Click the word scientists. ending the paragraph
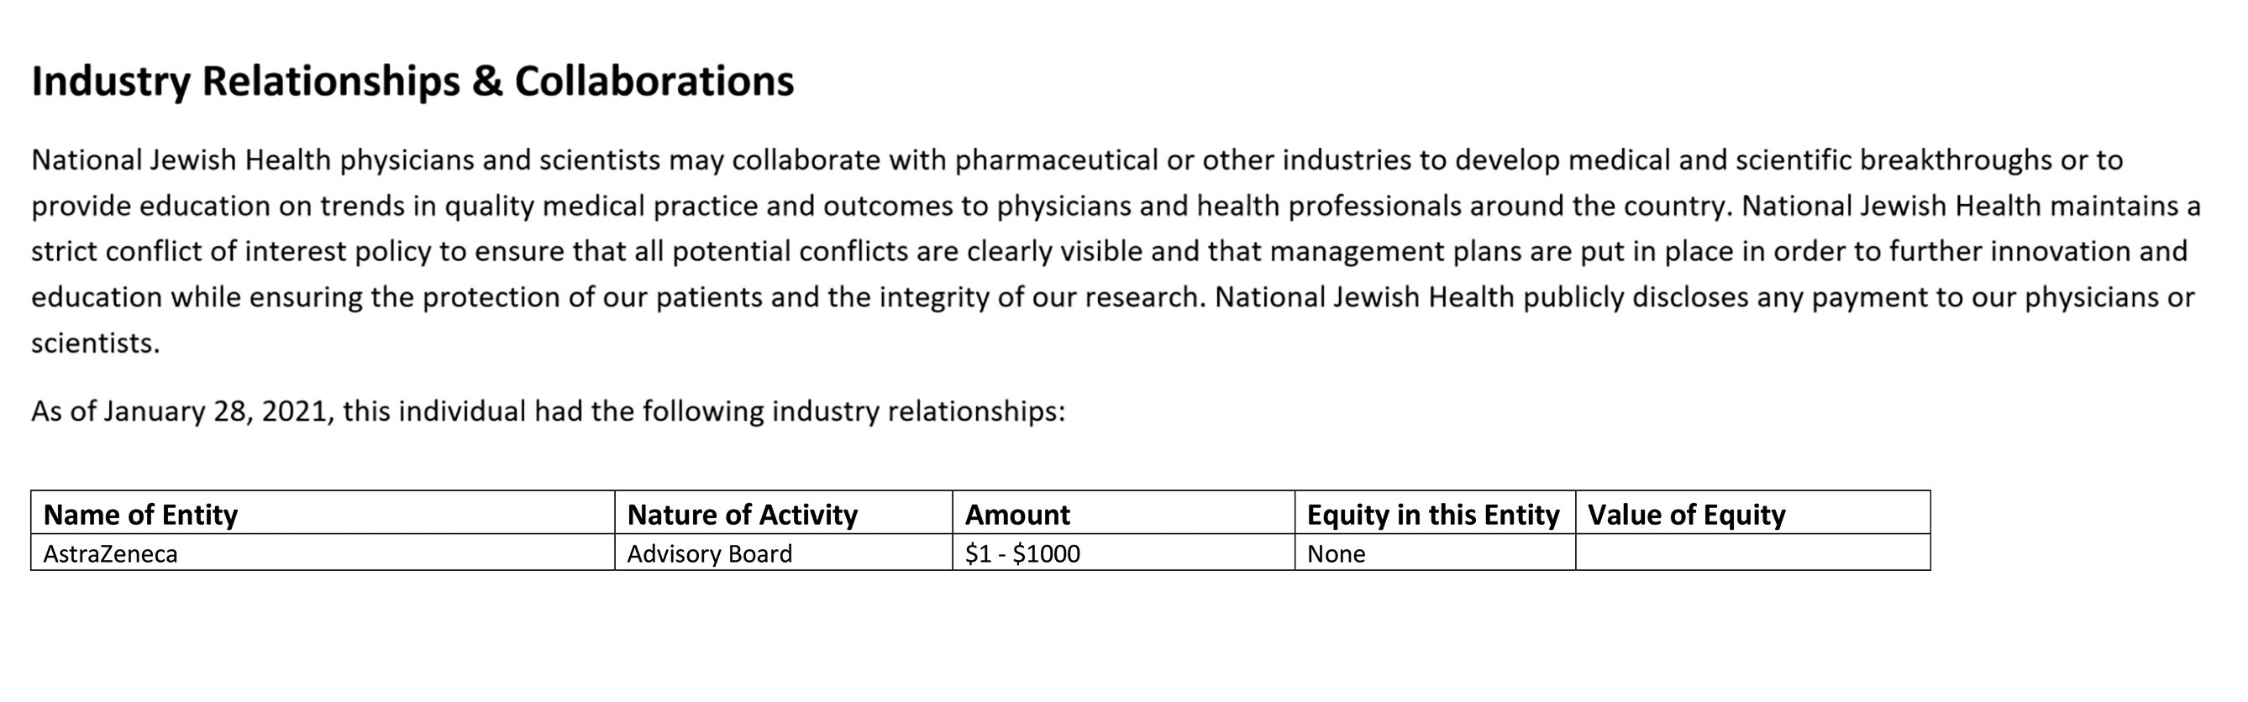Screen dimensions: 2248x702 pos(96,343)
